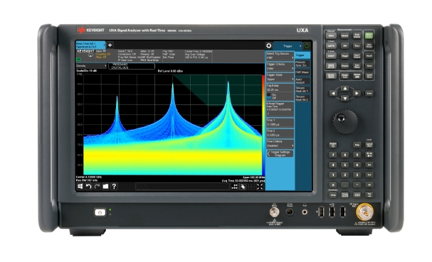Open the Select Trig Source dropdown
Image resolution: width=432 pixels, height=262 pixels.
click(x=280, y=56)
